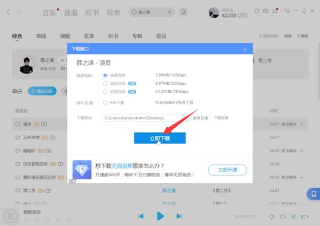The image size is (320, 226).
Task: Switch to the 专辑 tab
Action: pyautogui.click(x=137, y=36)
